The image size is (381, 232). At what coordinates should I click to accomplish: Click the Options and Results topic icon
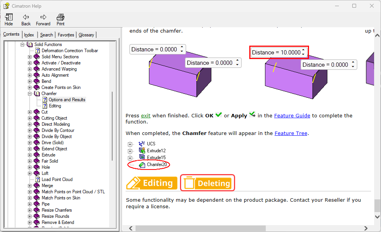(45, 100)
